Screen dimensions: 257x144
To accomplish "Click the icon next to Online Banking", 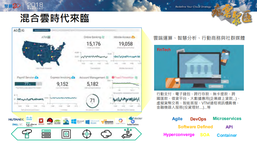I will click(103, 37).
